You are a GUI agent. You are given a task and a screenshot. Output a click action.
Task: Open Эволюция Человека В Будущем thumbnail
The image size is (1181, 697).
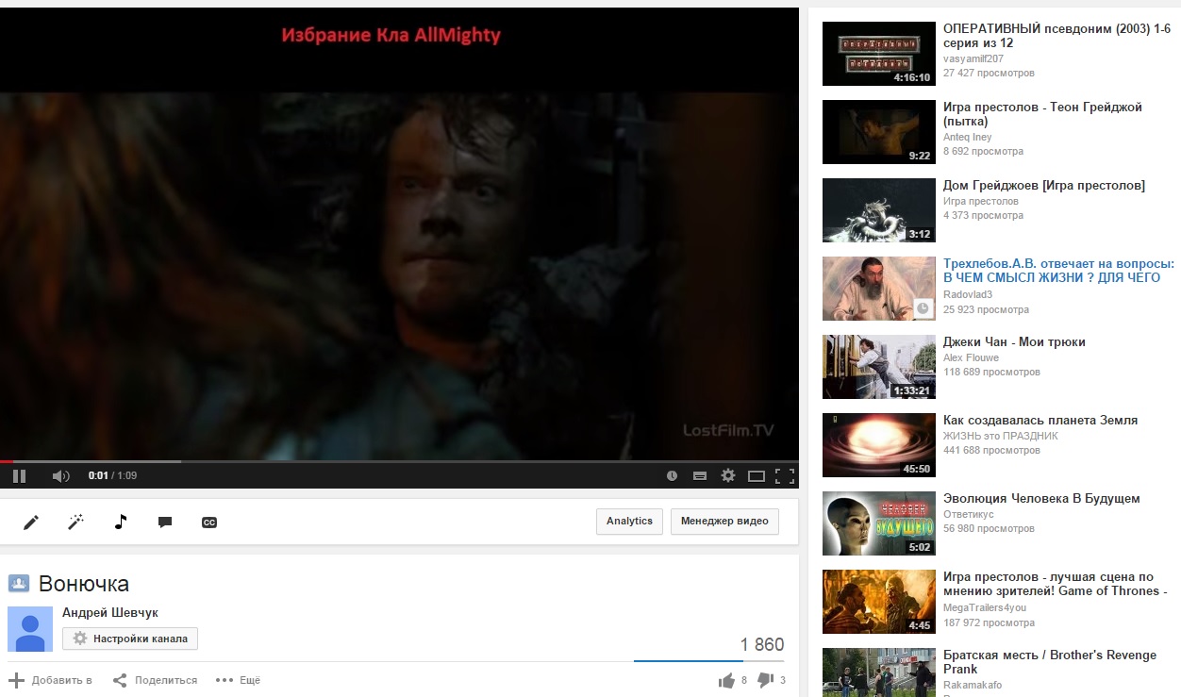[x=879, y=523]
